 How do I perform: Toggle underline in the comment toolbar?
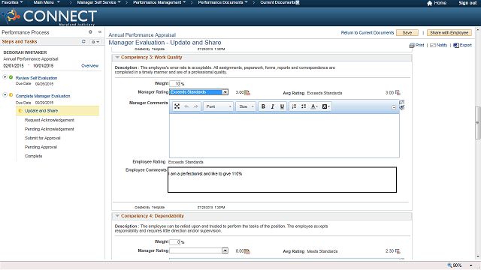[282, 106]
